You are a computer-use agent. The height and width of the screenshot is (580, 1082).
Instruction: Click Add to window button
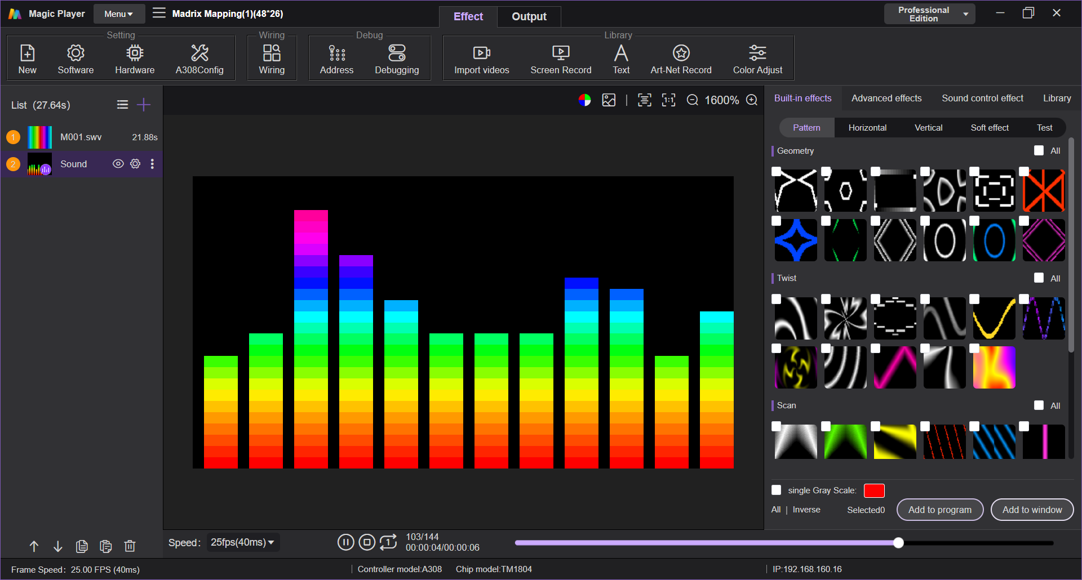click(1032, 510)
